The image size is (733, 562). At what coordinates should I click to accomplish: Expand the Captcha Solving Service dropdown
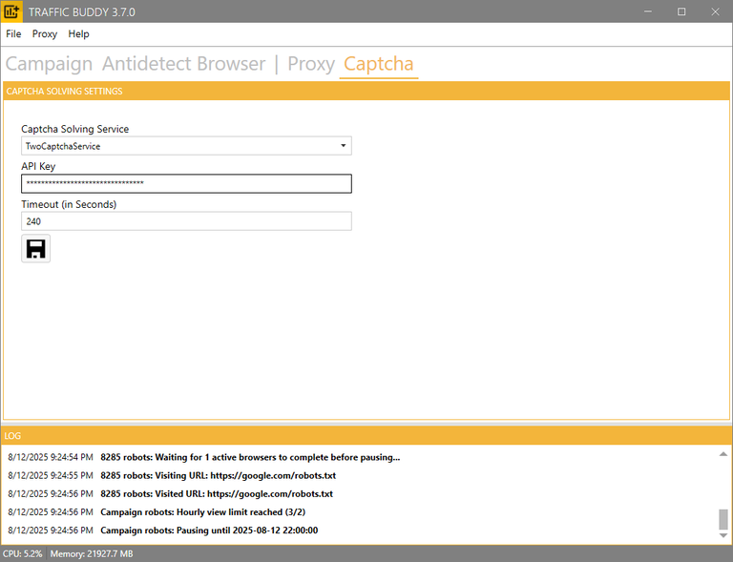point(343,146)
